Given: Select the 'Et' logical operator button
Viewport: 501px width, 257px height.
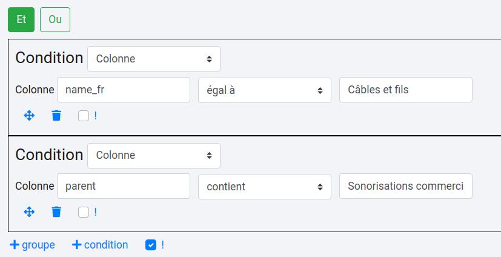Looking at the screenshot, I should 21,19.
